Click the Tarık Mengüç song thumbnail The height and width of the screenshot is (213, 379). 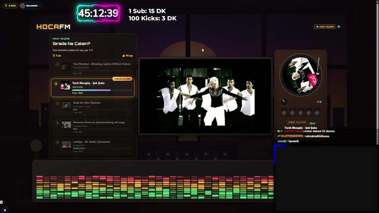pos(65,85)
